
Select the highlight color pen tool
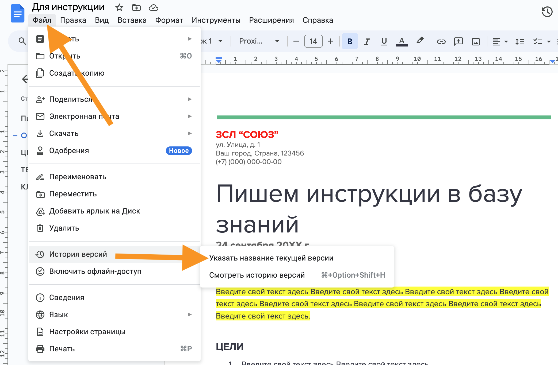coord(420,41)
